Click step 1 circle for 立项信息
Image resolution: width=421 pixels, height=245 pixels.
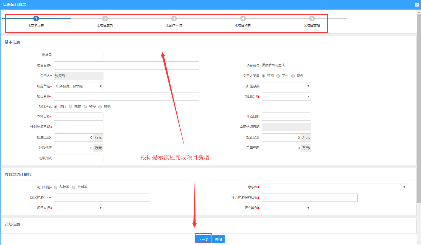[x=36, y=18]
